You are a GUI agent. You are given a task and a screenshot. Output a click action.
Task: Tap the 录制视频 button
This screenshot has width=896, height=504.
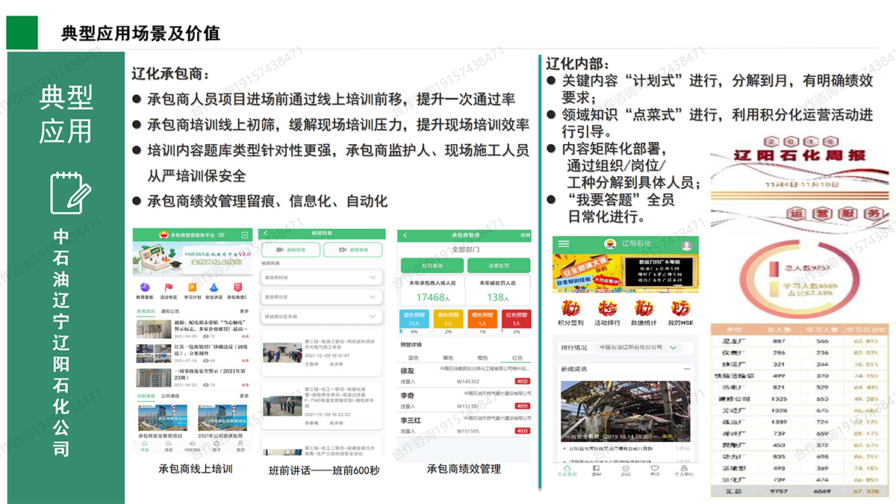coord(290,250)
